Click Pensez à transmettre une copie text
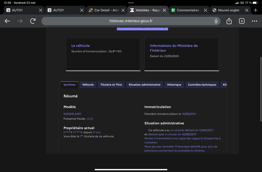262x172 pixels. pos(182,141)
